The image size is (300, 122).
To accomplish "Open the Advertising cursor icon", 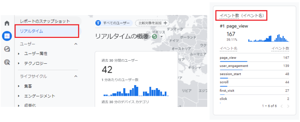I will pos(7,62).
